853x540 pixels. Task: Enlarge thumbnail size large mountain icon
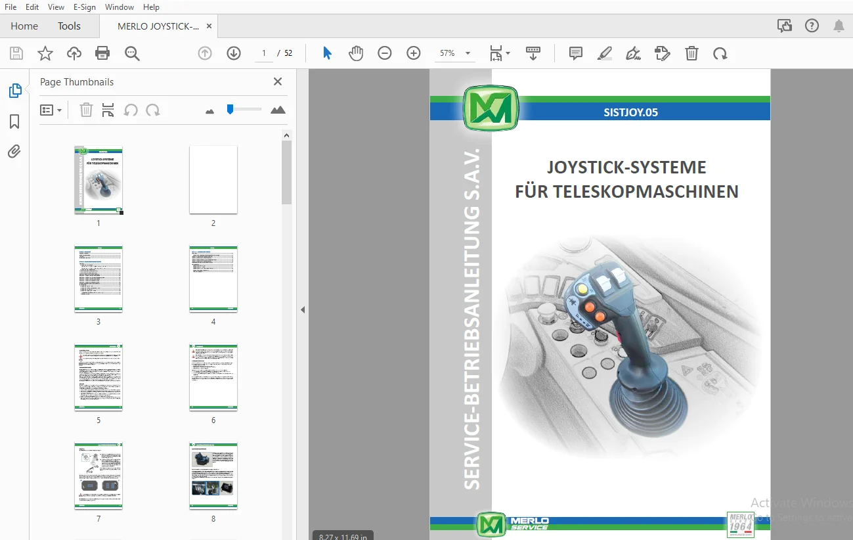(x=278, y=110)
